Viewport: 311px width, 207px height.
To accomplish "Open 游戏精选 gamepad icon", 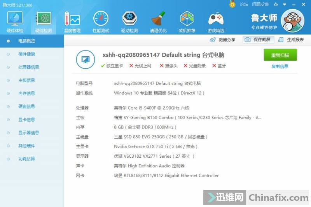I will point(216,19).
